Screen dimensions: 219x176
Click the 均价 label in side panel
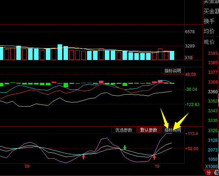[x=209, y=32]
